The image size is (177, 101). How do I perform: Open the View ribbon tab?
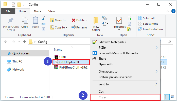[51, 11]
